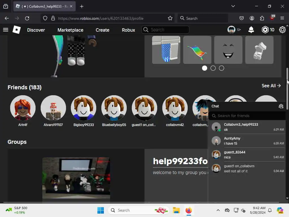
Task: Open Alvaro191107 friend profile
Action: coord(53,111)
